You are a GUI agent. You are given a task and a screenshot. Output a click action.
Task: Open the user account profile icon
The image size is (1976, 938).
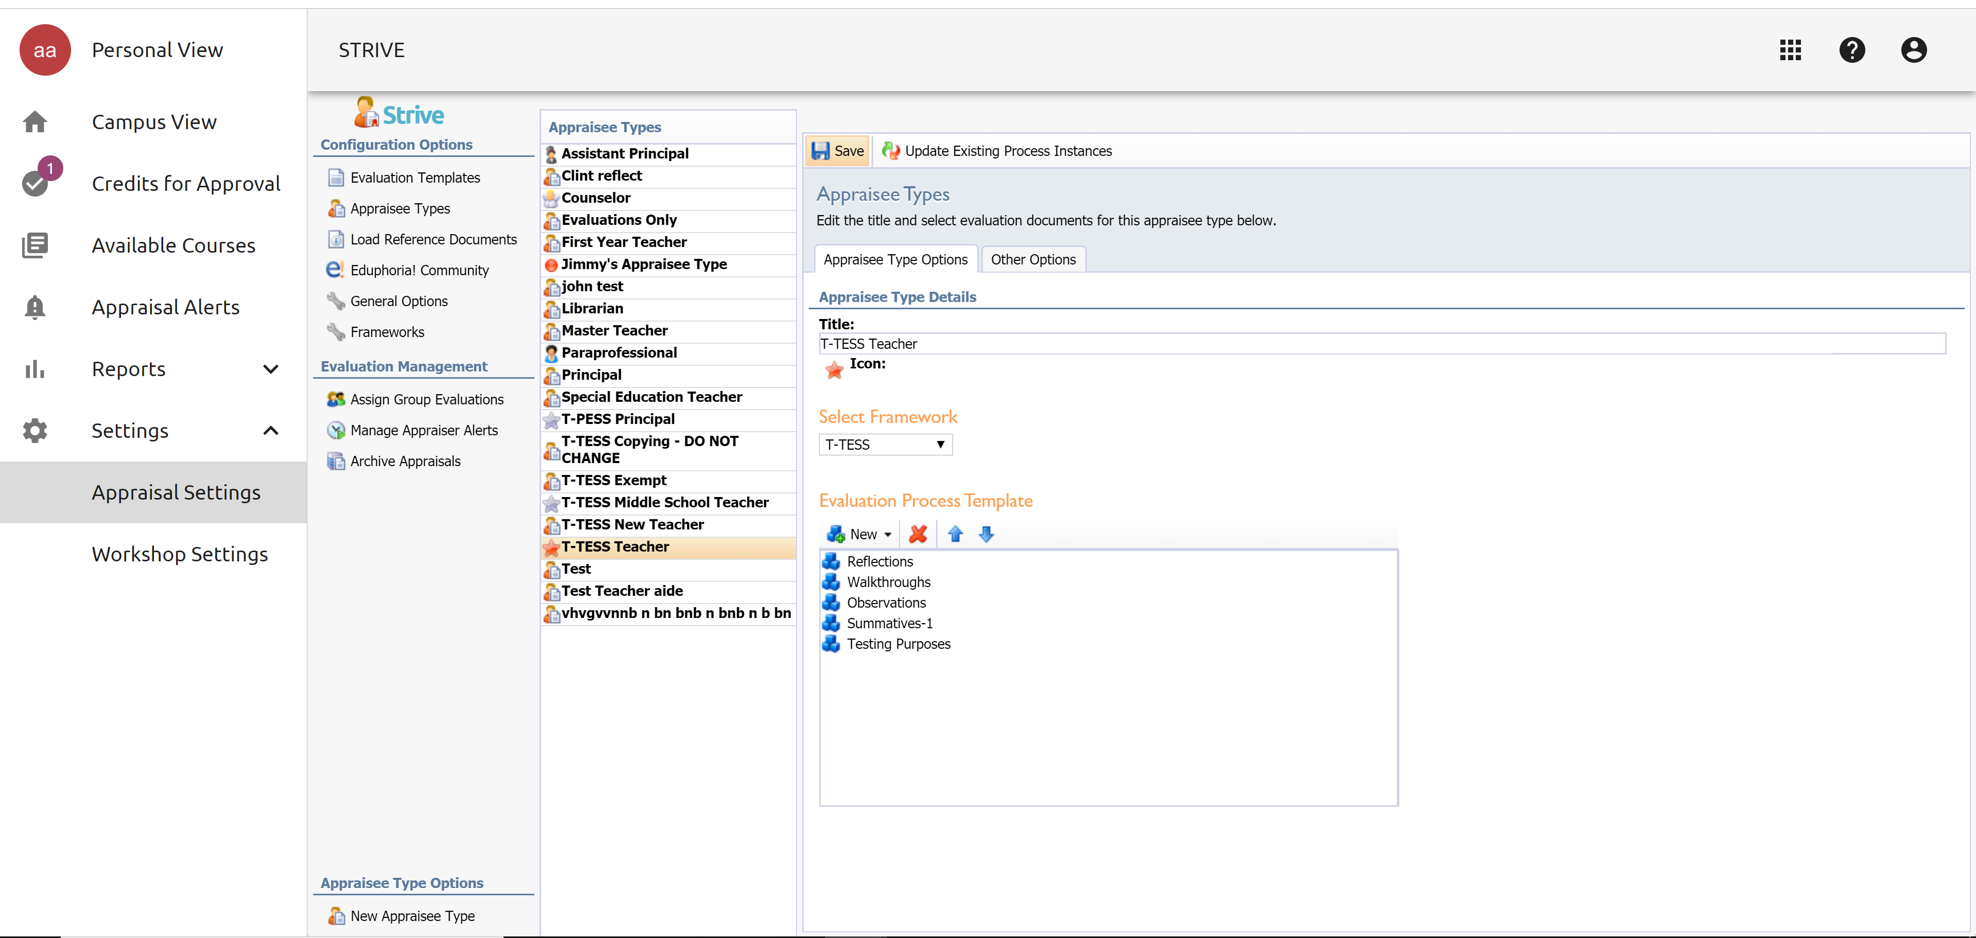1913,50
